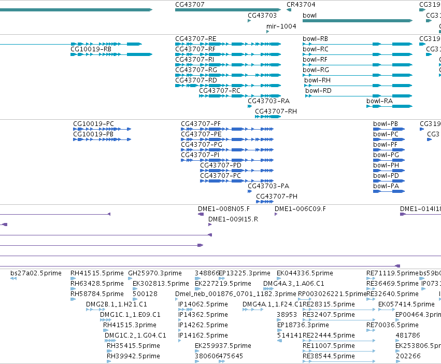Image resolution: width=441 pixels, height=364 pixels.
Task: Select the CG43703-PA protein label
Action: tap(268, 186)
